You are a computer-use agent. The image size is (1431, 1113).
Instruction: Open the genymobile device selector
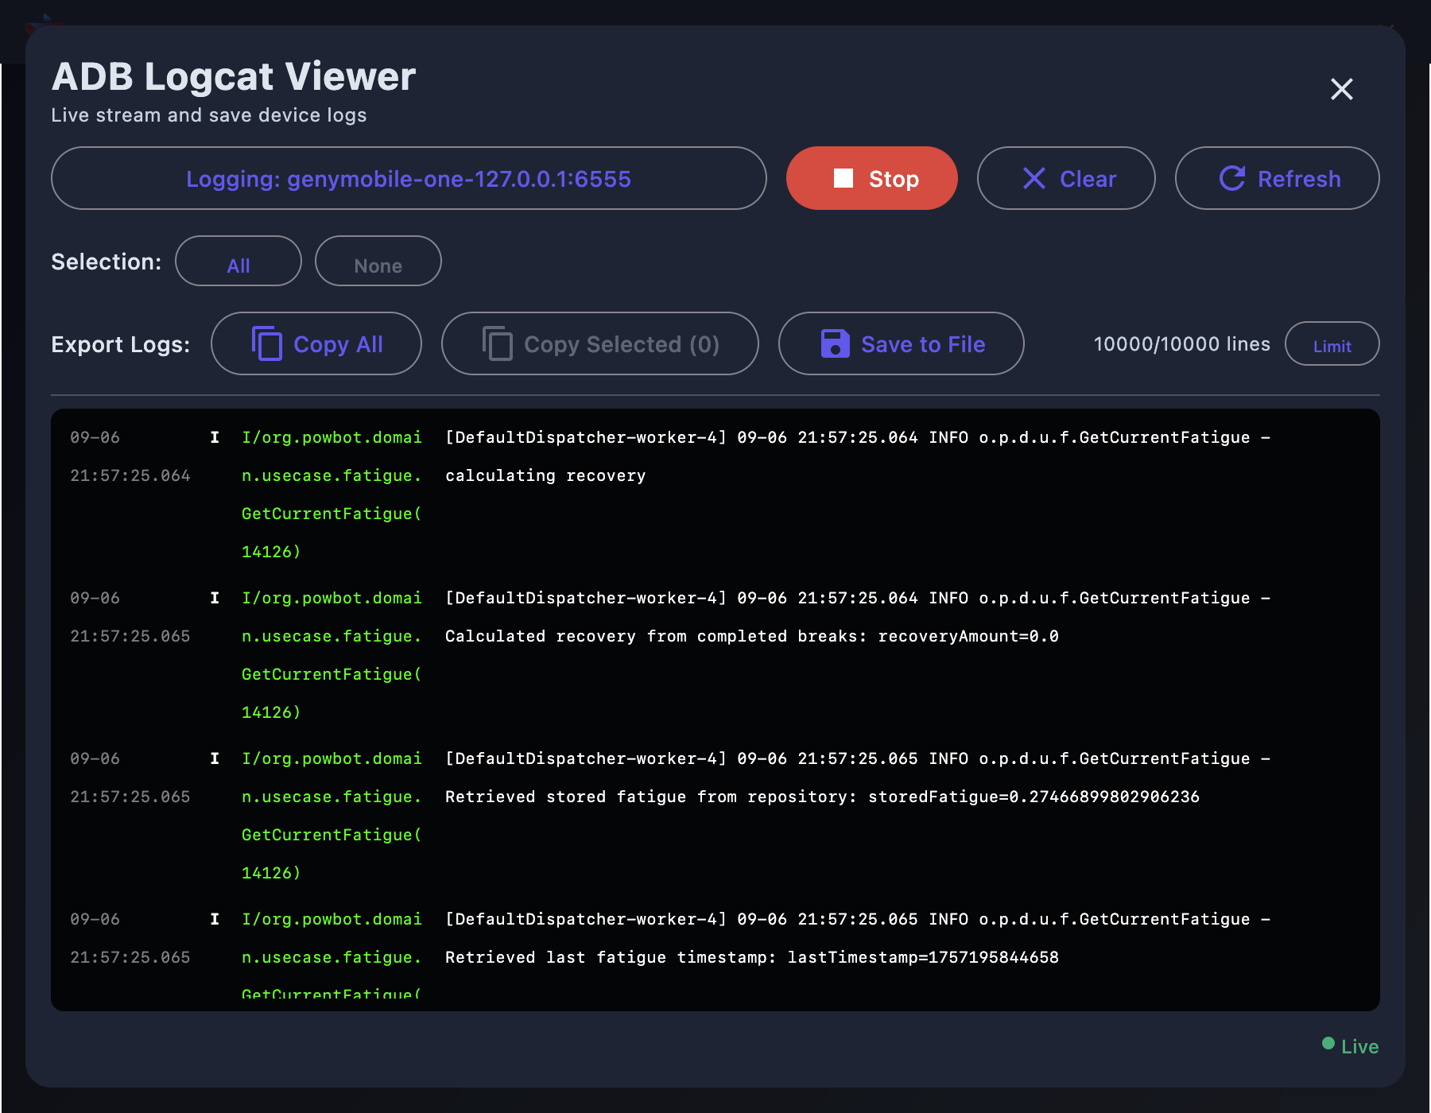(x=409, y=178)
